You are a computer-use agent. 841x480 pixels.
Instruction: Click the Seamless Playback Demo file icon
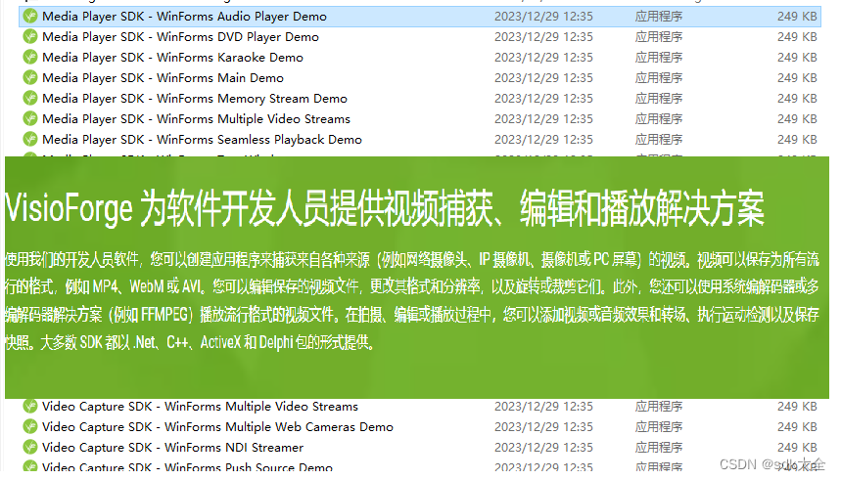pyautogui.click(x=30, y=139)
